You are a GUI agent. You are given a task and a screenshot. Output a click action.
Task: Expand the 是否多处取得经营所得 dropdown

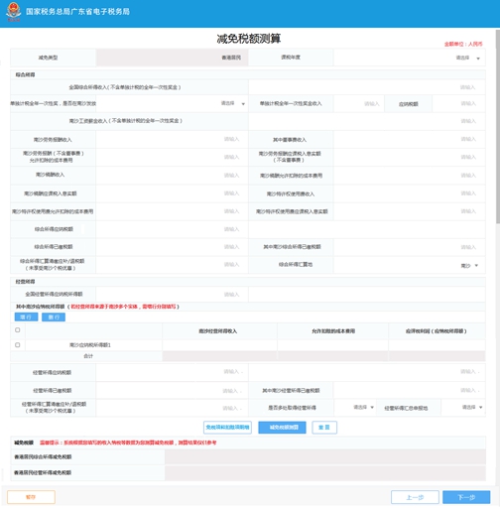tap(354, 408)
